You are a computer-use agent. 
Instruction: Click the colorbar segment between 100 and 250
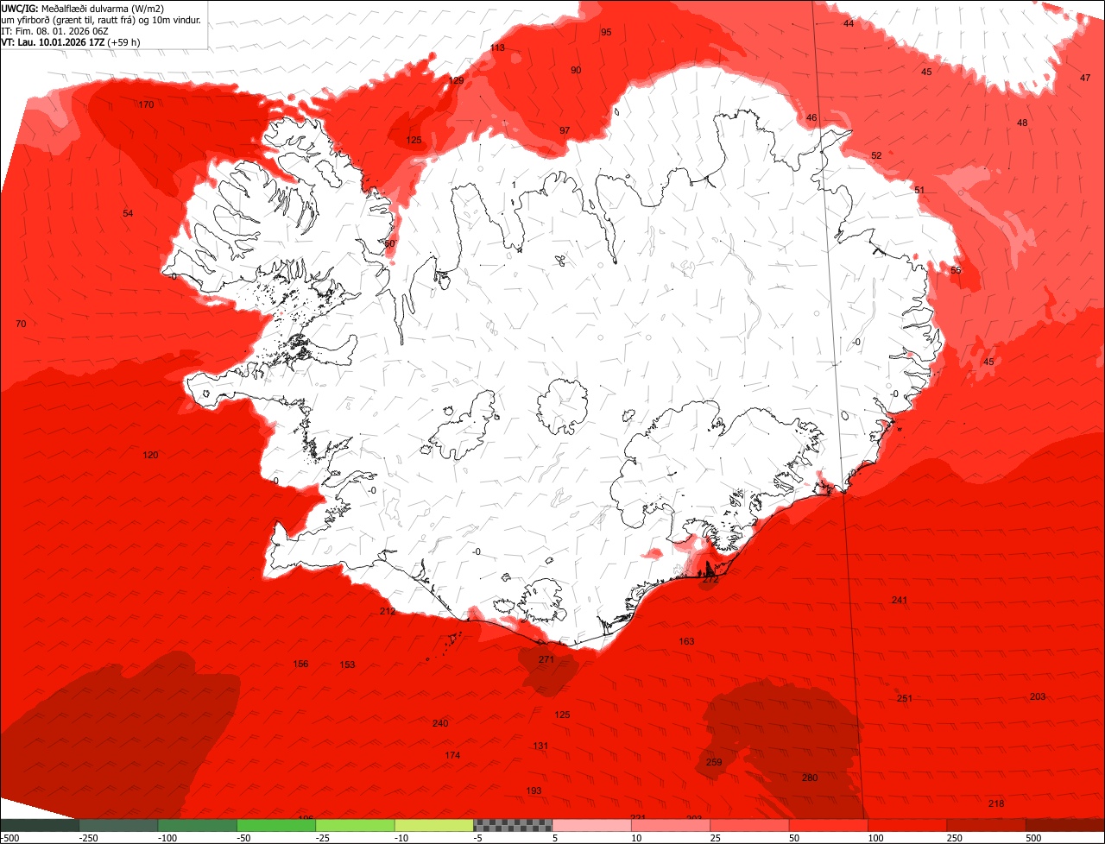908,825
